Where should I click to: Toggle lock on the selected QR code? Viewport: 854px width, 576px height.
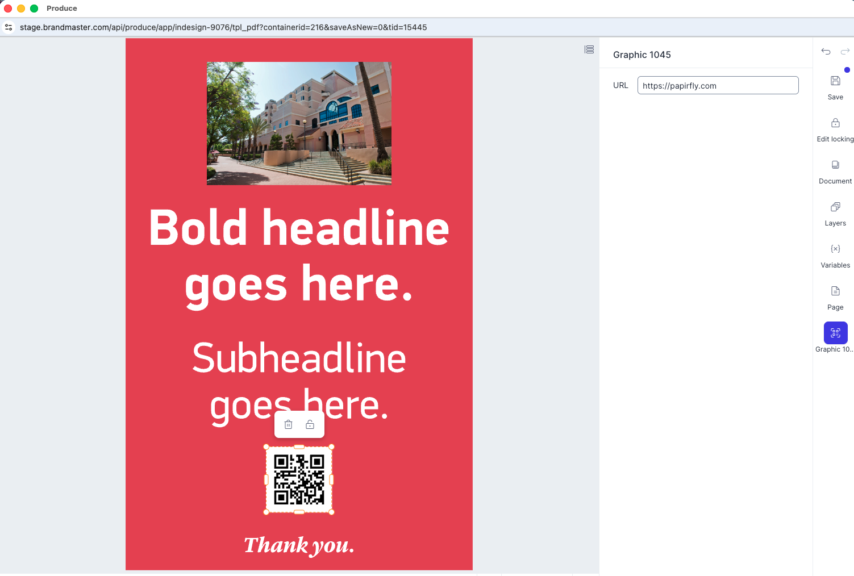(x=310, y=424)
